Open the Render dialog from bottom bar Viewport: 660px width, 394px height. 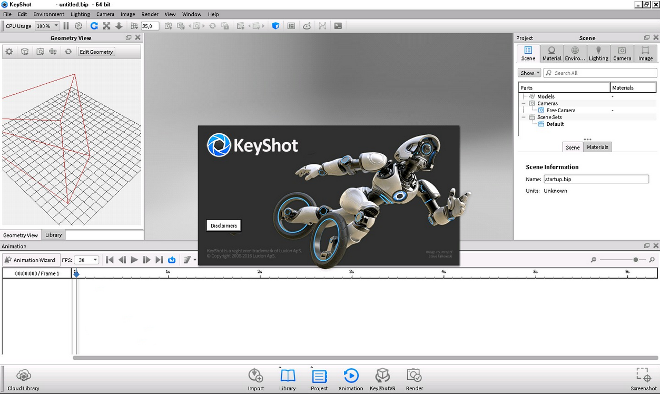(415, 380)
